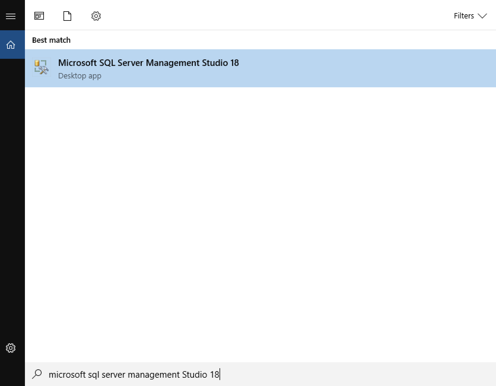Image resolution: width=496 pixels, height=386 pixels.
Task: Expand the chevron next to Filters
Action: 483,16
